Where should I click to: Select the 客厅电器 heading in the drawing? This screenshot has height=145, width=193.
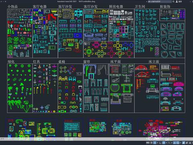(40, 6)
